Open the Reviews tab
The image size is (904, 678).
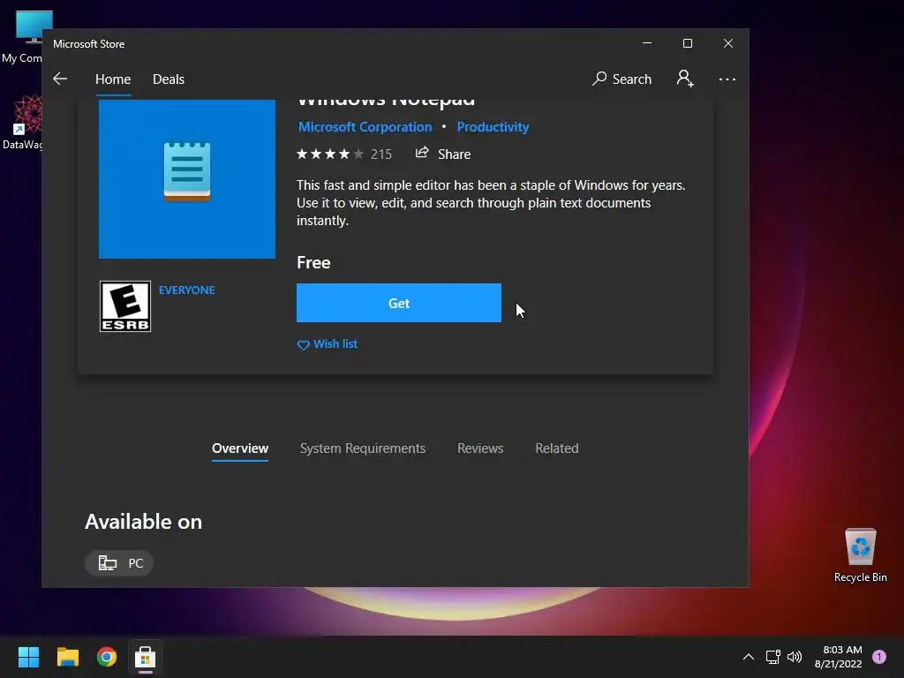tap(480, 448)
